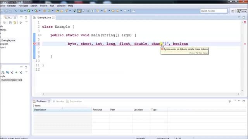
Task: Open the Run menu
Action: pos(52,6)
